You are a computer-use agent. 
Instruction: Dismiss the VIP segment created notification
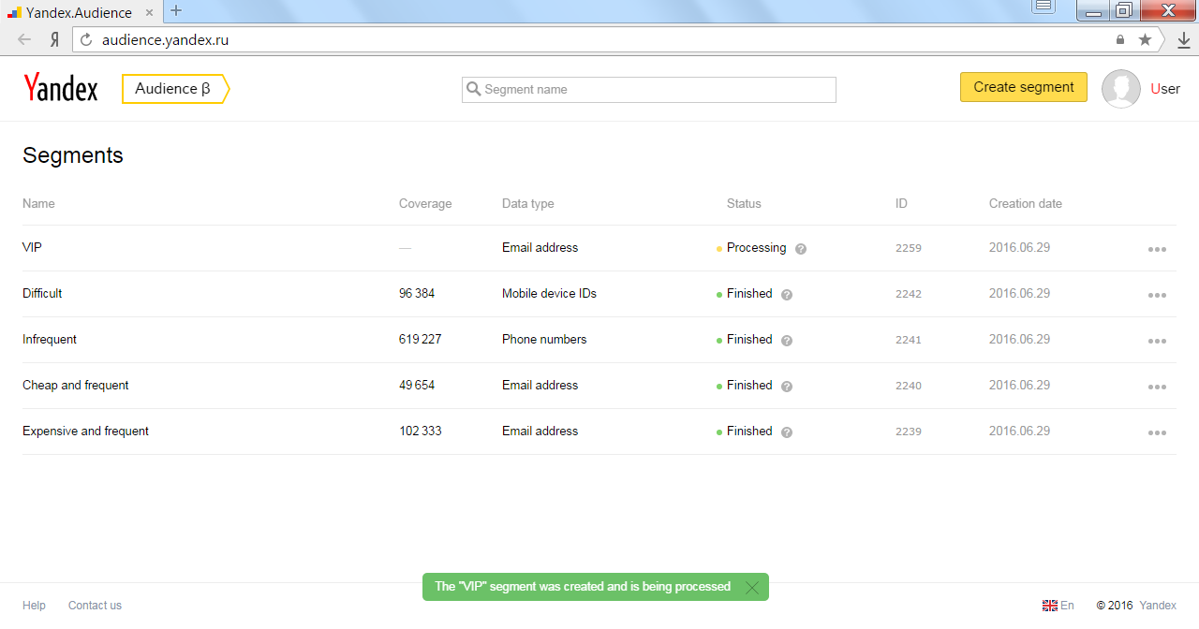point(751,588)
